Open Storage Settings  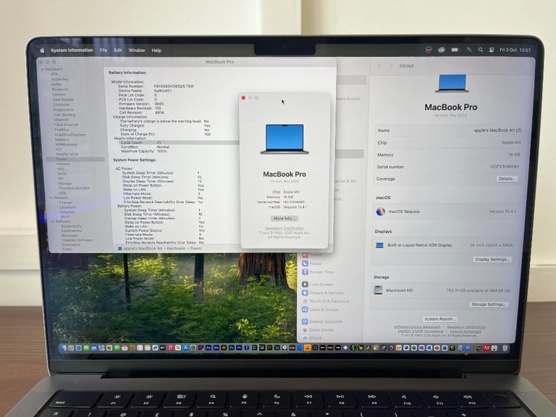(x=489, y=305)
